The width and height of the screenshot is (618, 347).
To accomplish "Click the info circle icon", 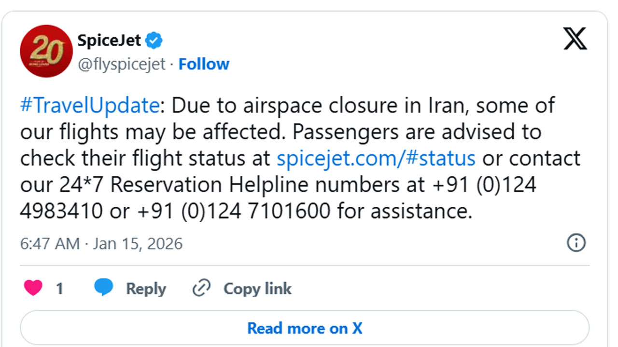I will 576,242.
